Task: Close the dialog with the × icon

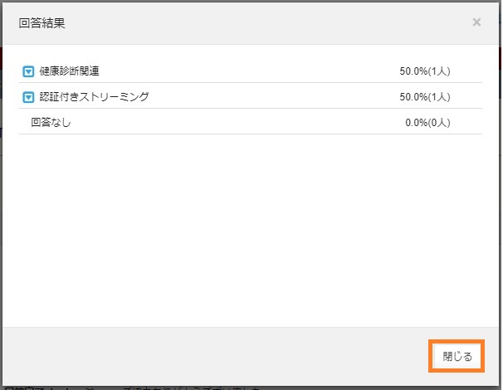Action: 476,22
